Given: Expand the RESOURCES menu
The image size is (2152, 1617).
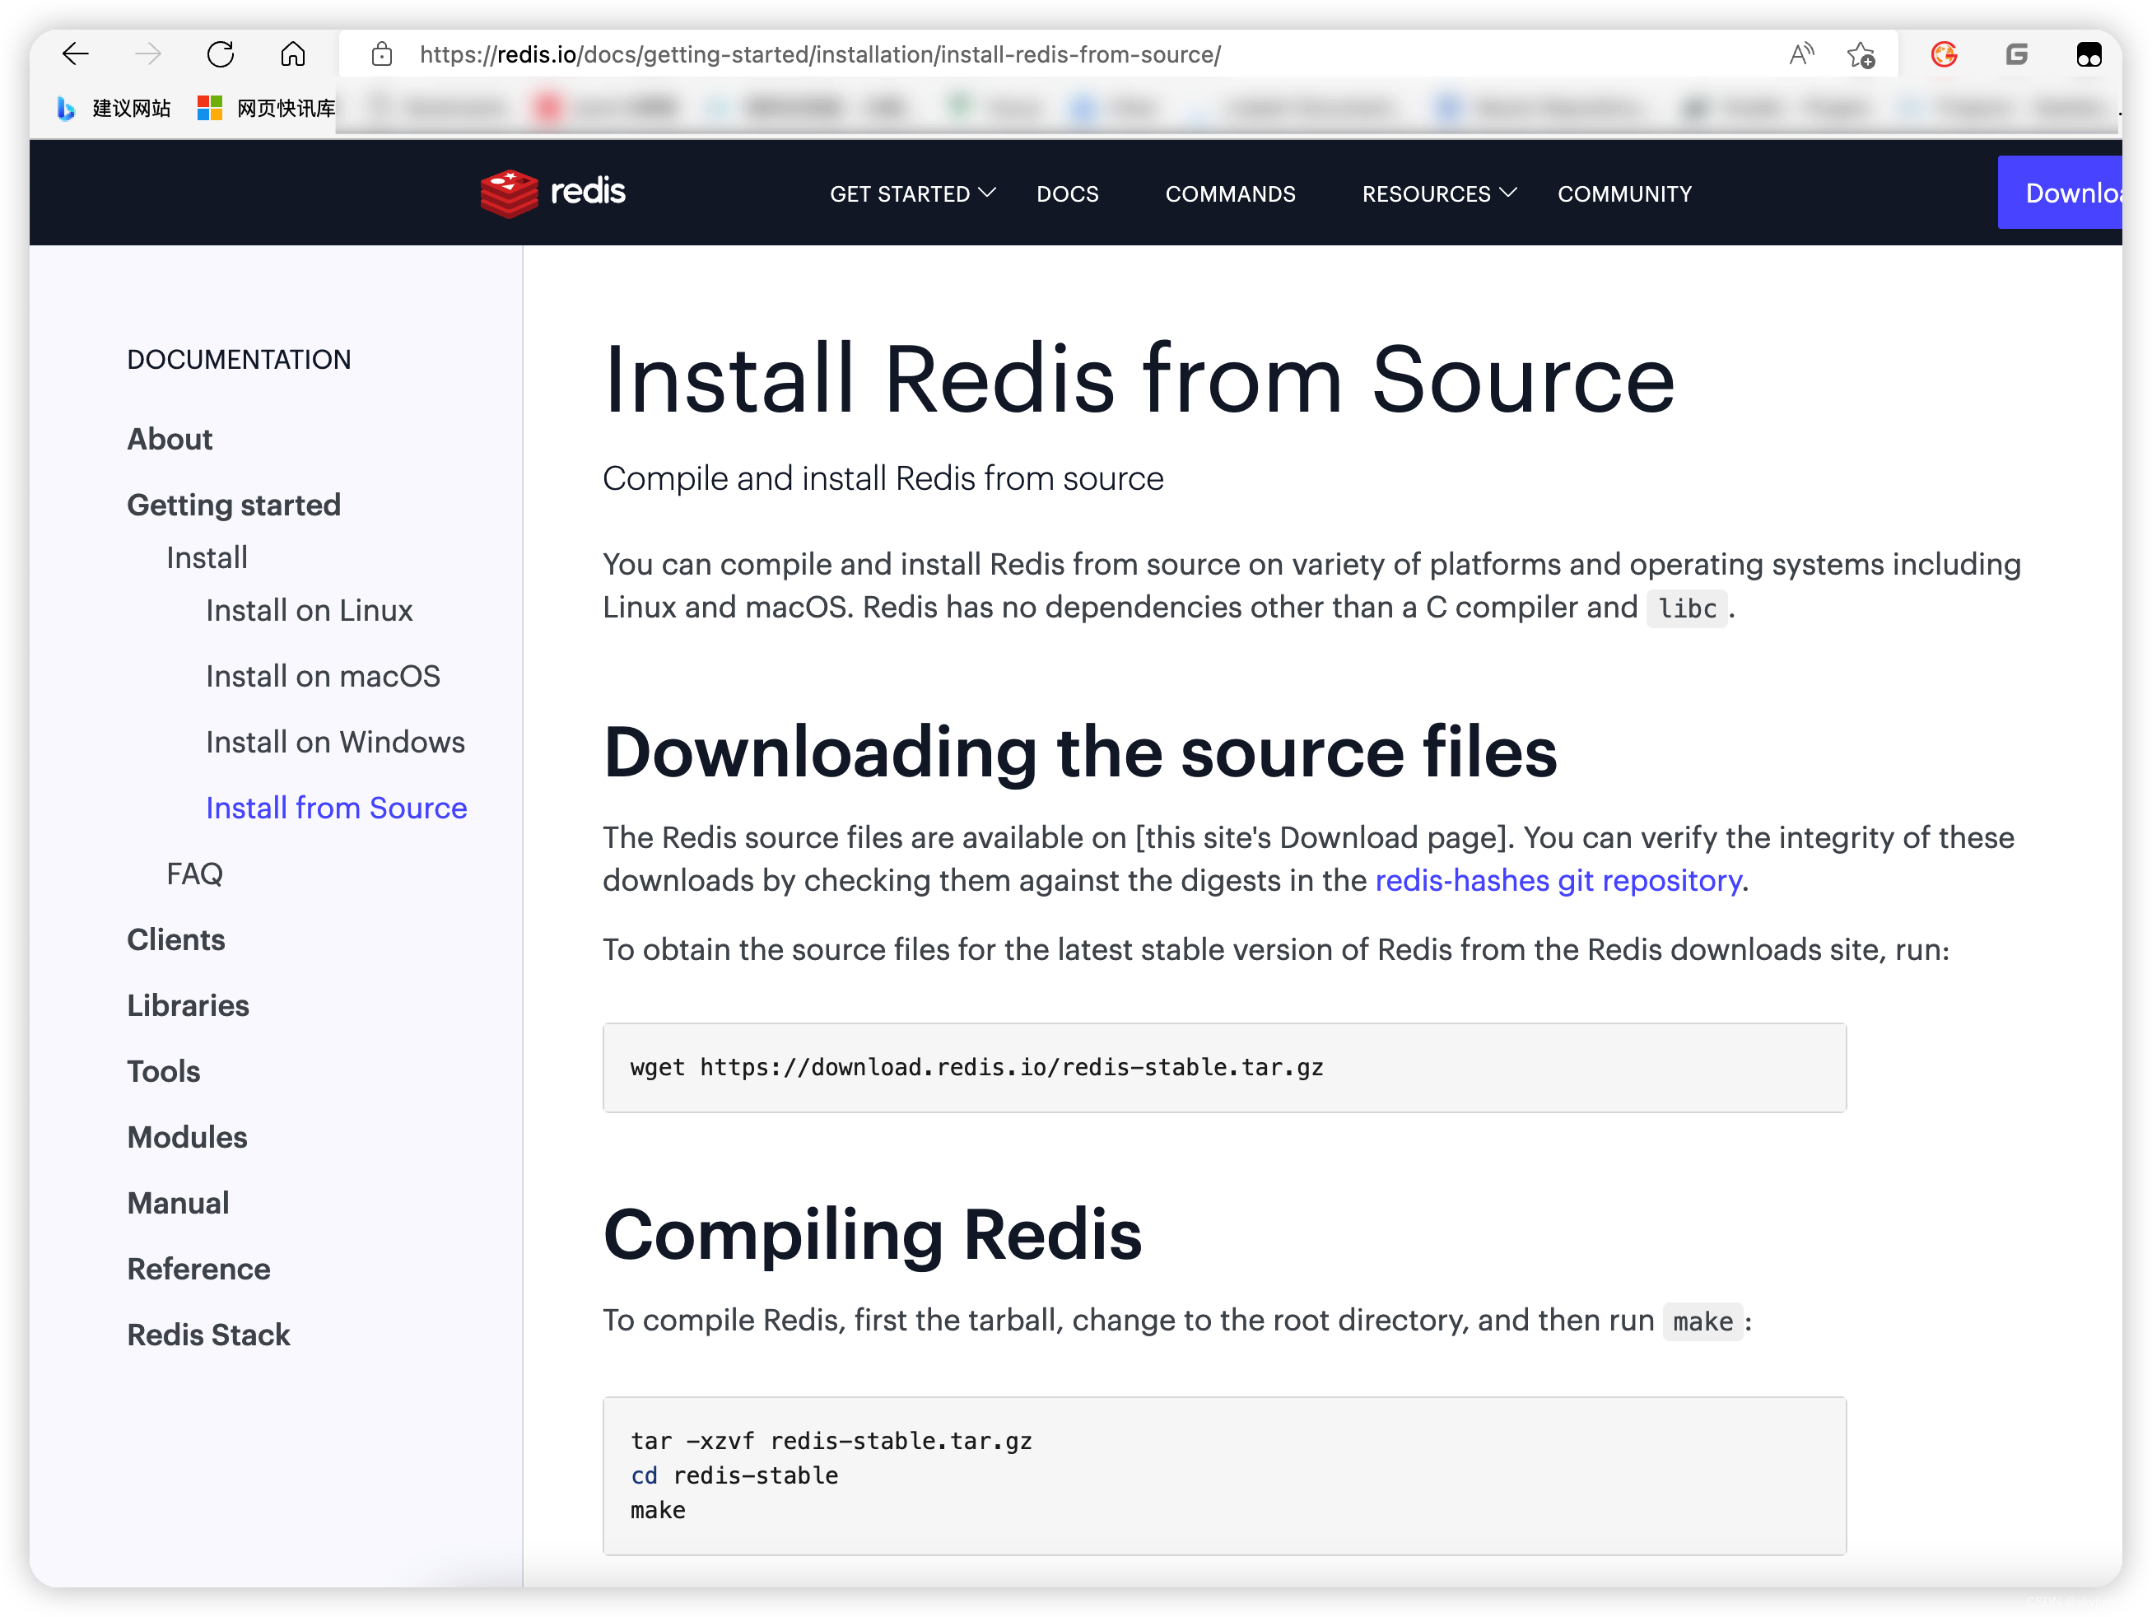Looking at the screenshot, I should coord(1439,193).
